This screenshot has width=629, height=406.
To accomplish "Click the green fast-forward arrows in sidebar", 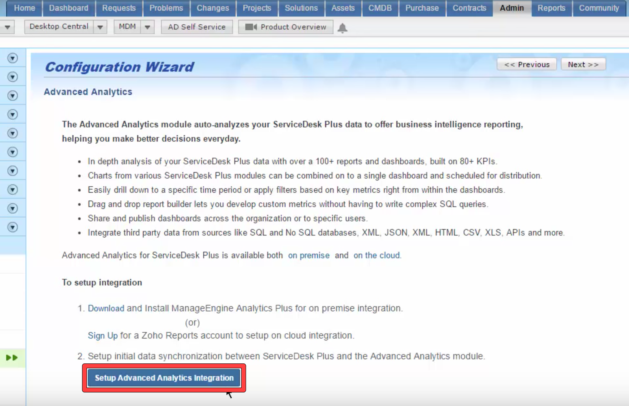I will [x=12, y=358].
